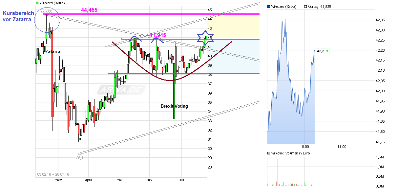Click the green up-arrow beside 42,2
This screenshot has height=195, width=397.
tap(327, 51)
